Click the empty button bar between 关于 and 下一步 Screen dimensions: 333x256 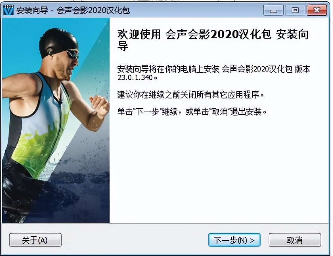tap(135, 240)
